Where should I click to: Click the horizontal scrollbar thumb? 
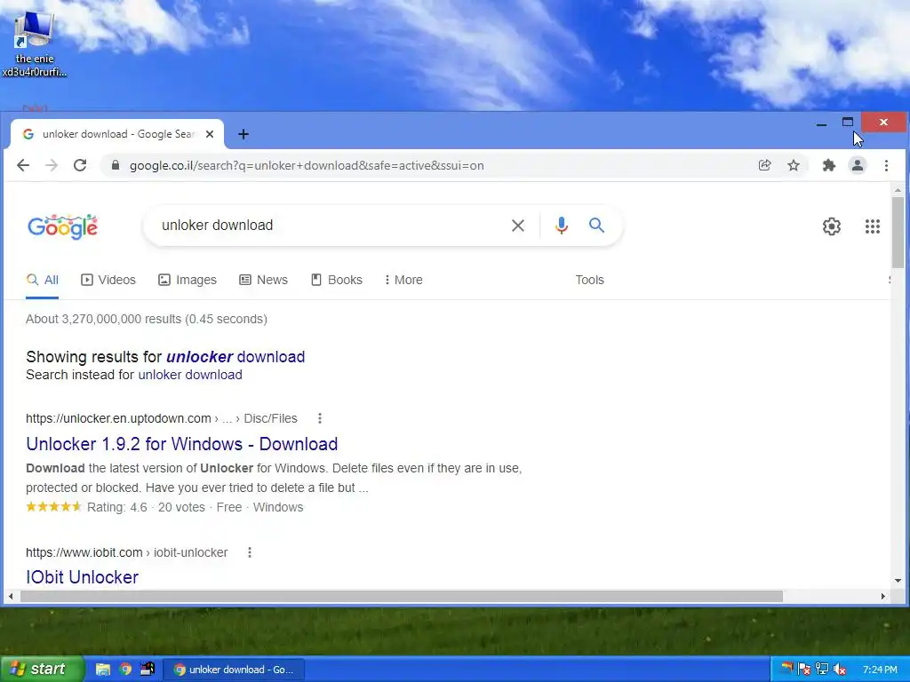[402, 596]
